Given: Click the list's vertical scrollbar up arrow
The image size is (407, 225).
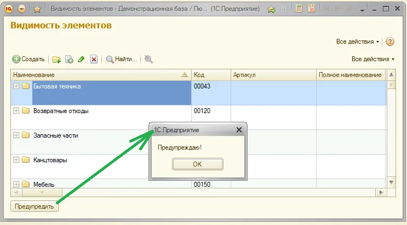Looking at the screenshot, I should click(x=391, y=75).
